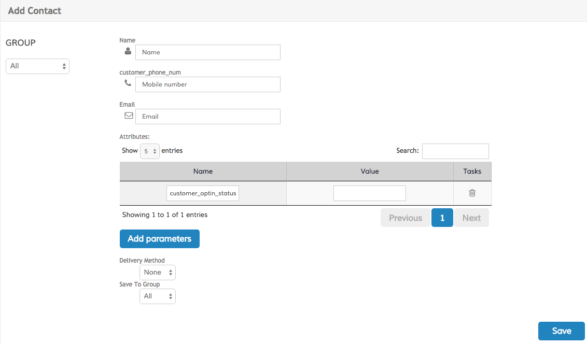The width and height of the screenshot is (587, 344).
Task: Go to the Previous page
Action: pos(405,218)
